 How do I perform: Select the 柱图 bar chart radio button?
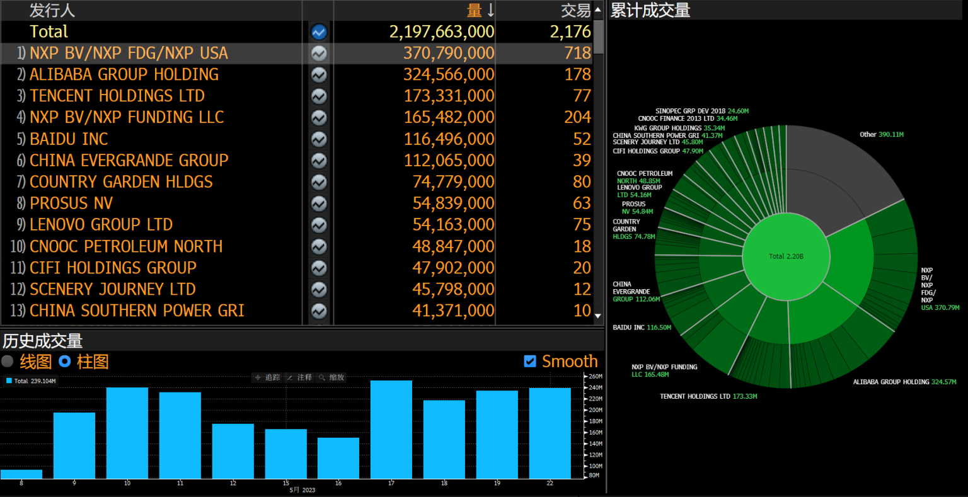click(64, 362)
